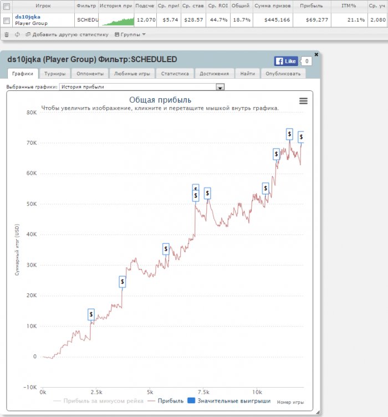This screenshot has height=417, width=388.
Task: Click Добавить другую статистику
Action: pos(67,34)
